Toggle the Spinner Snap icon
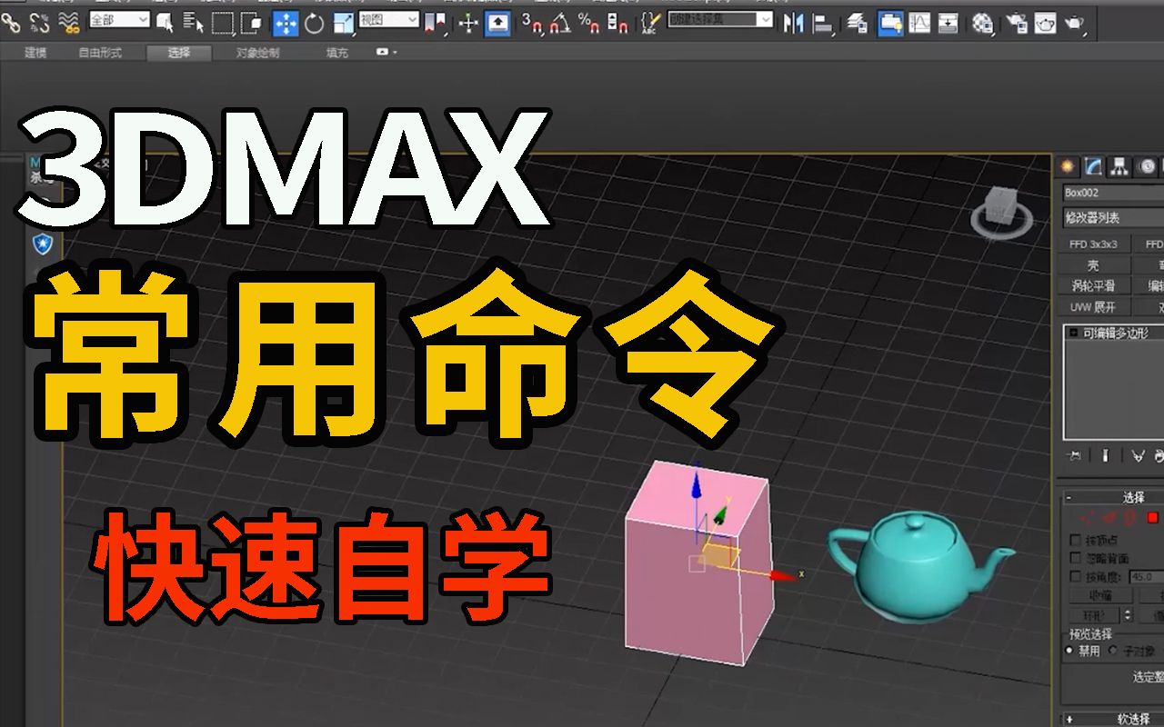 (x=617, y=23)
